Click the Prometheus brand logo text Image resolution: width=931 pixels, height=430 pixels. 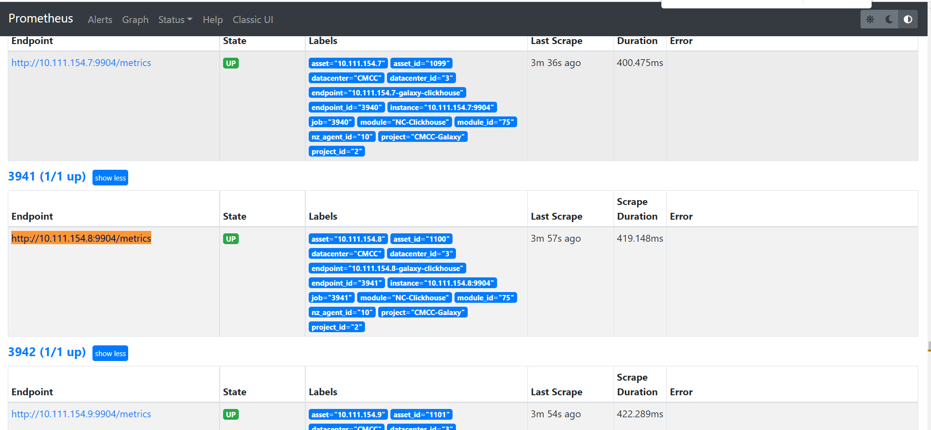pos(41,19)
